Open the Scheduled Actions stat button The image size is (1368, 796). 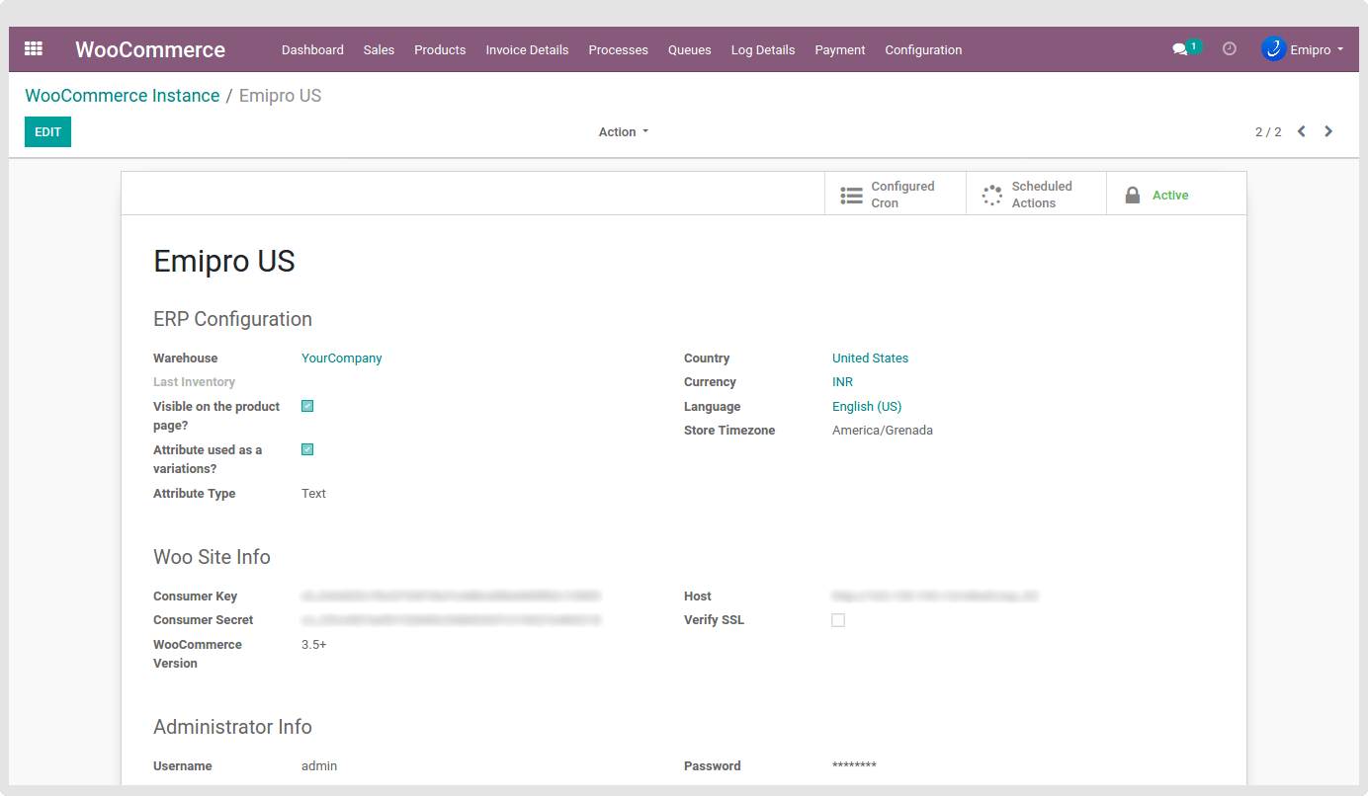tap(1036, 194)
